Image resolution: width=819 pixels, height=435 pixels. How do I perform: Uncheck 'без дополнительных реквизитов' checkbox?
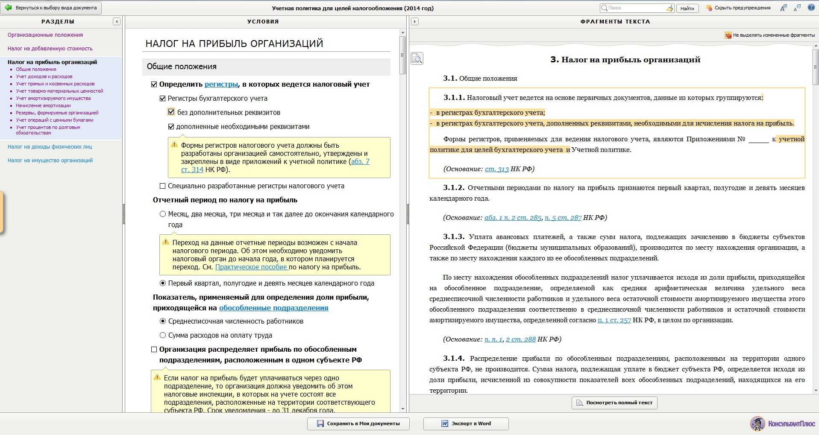(171, 112)
